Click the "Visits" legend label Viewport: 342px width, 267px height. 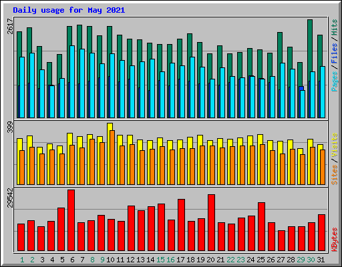334,146
